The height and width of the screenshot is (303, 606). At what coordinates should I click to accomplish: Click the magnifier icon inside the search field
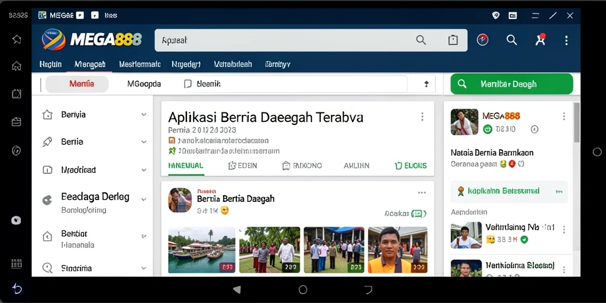click(421, 40)
